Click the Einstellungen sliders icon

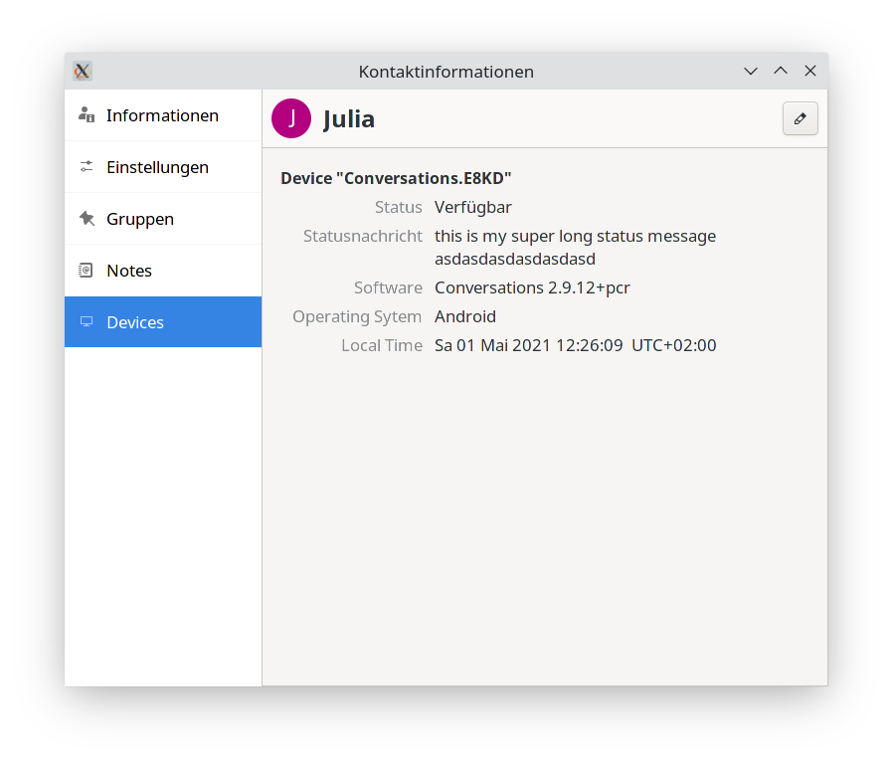coord(87,166)
